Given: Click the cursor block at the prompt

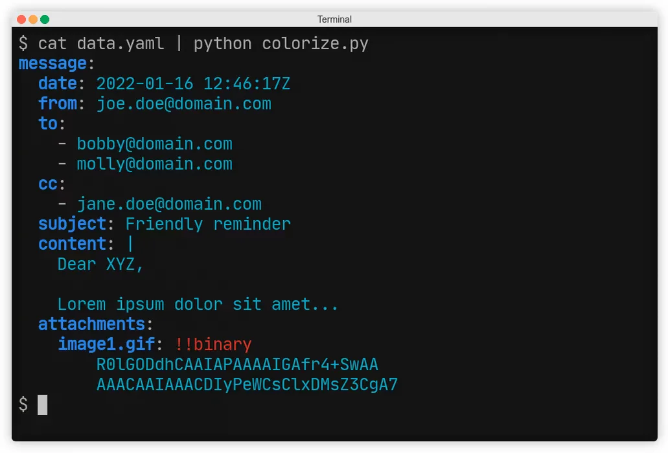Looking at the screenshot, I should coord(42,404).
